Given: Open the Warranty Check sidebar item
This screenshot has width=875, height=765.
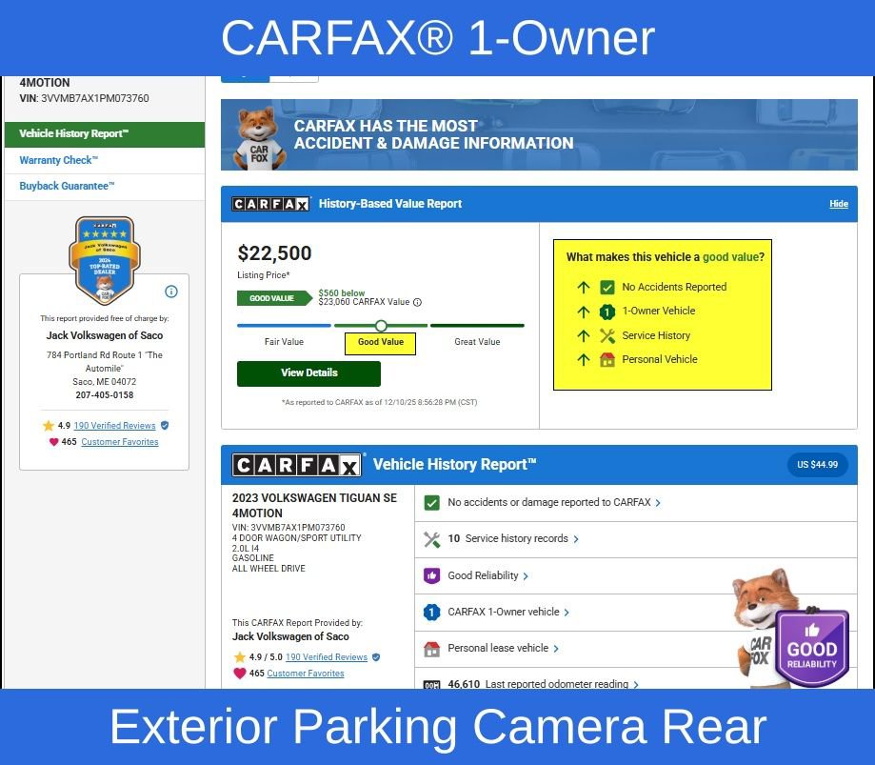Looking at the screenshot, I should [59, 160].
